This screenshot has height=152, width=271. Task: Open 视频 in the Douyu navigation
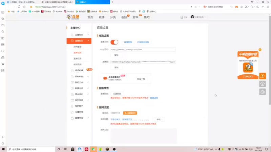click(x=124, y=17)
